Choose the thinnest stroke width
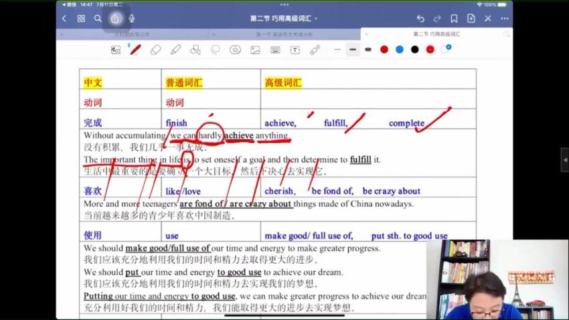The width and height of the screenshot is (569, 320). point(337,50)
